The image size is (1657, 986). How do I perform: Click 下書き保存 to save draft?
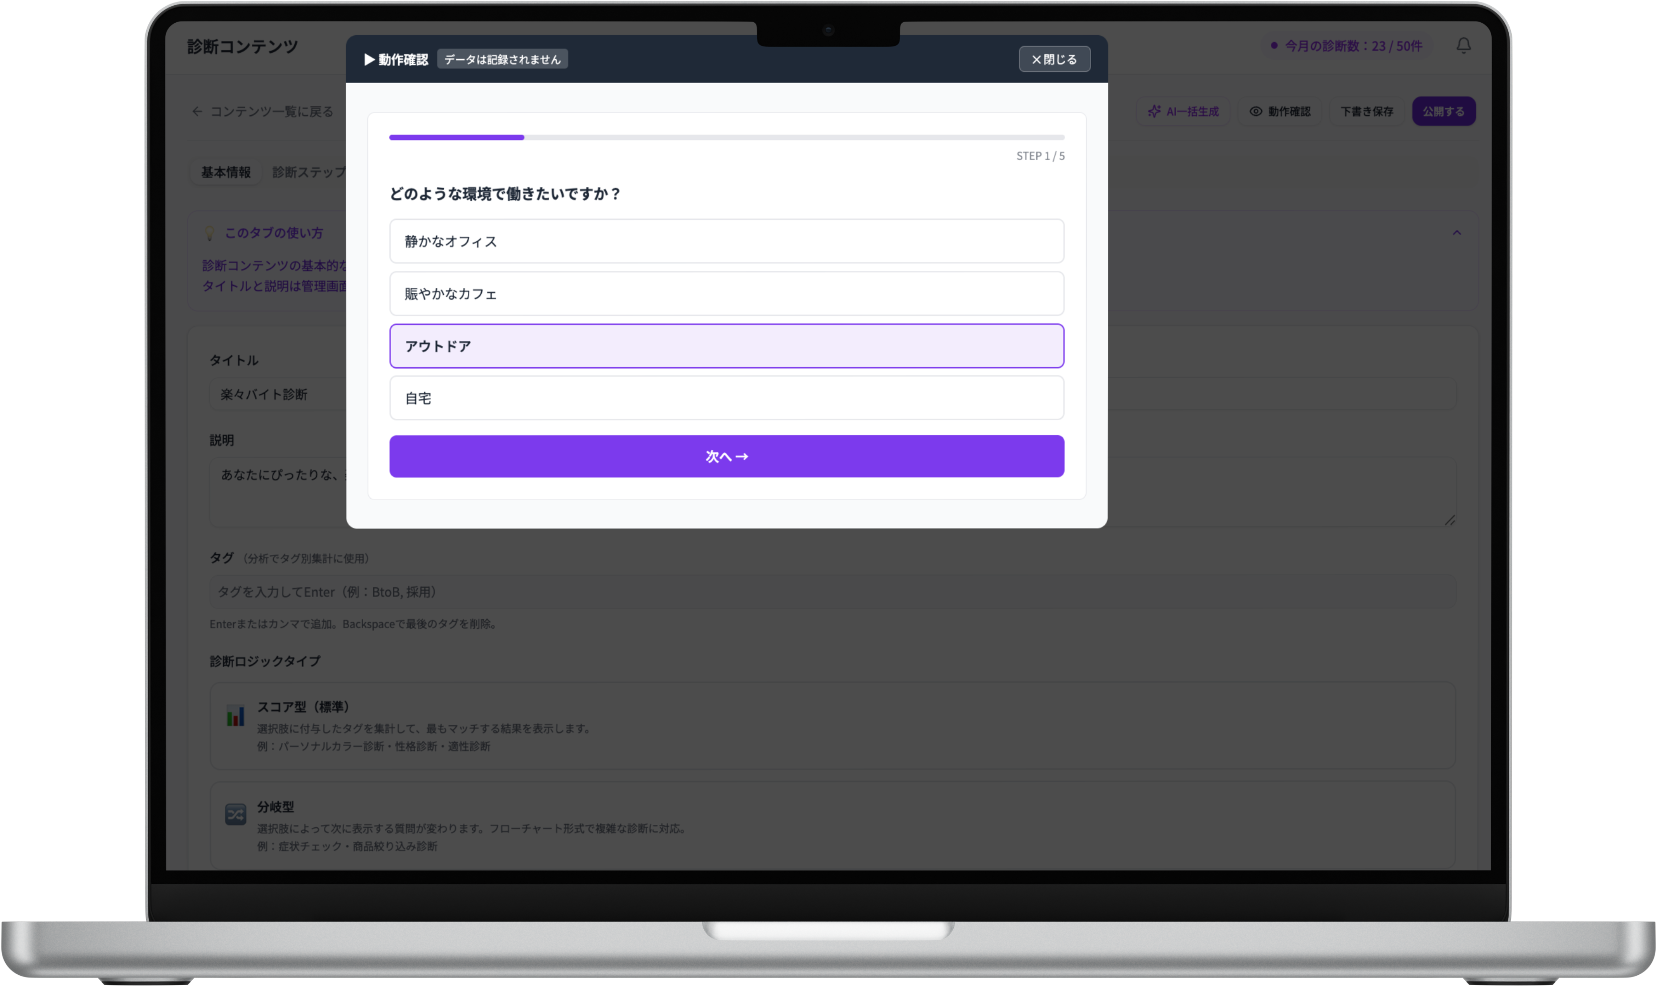click(x=1367, y=111)
